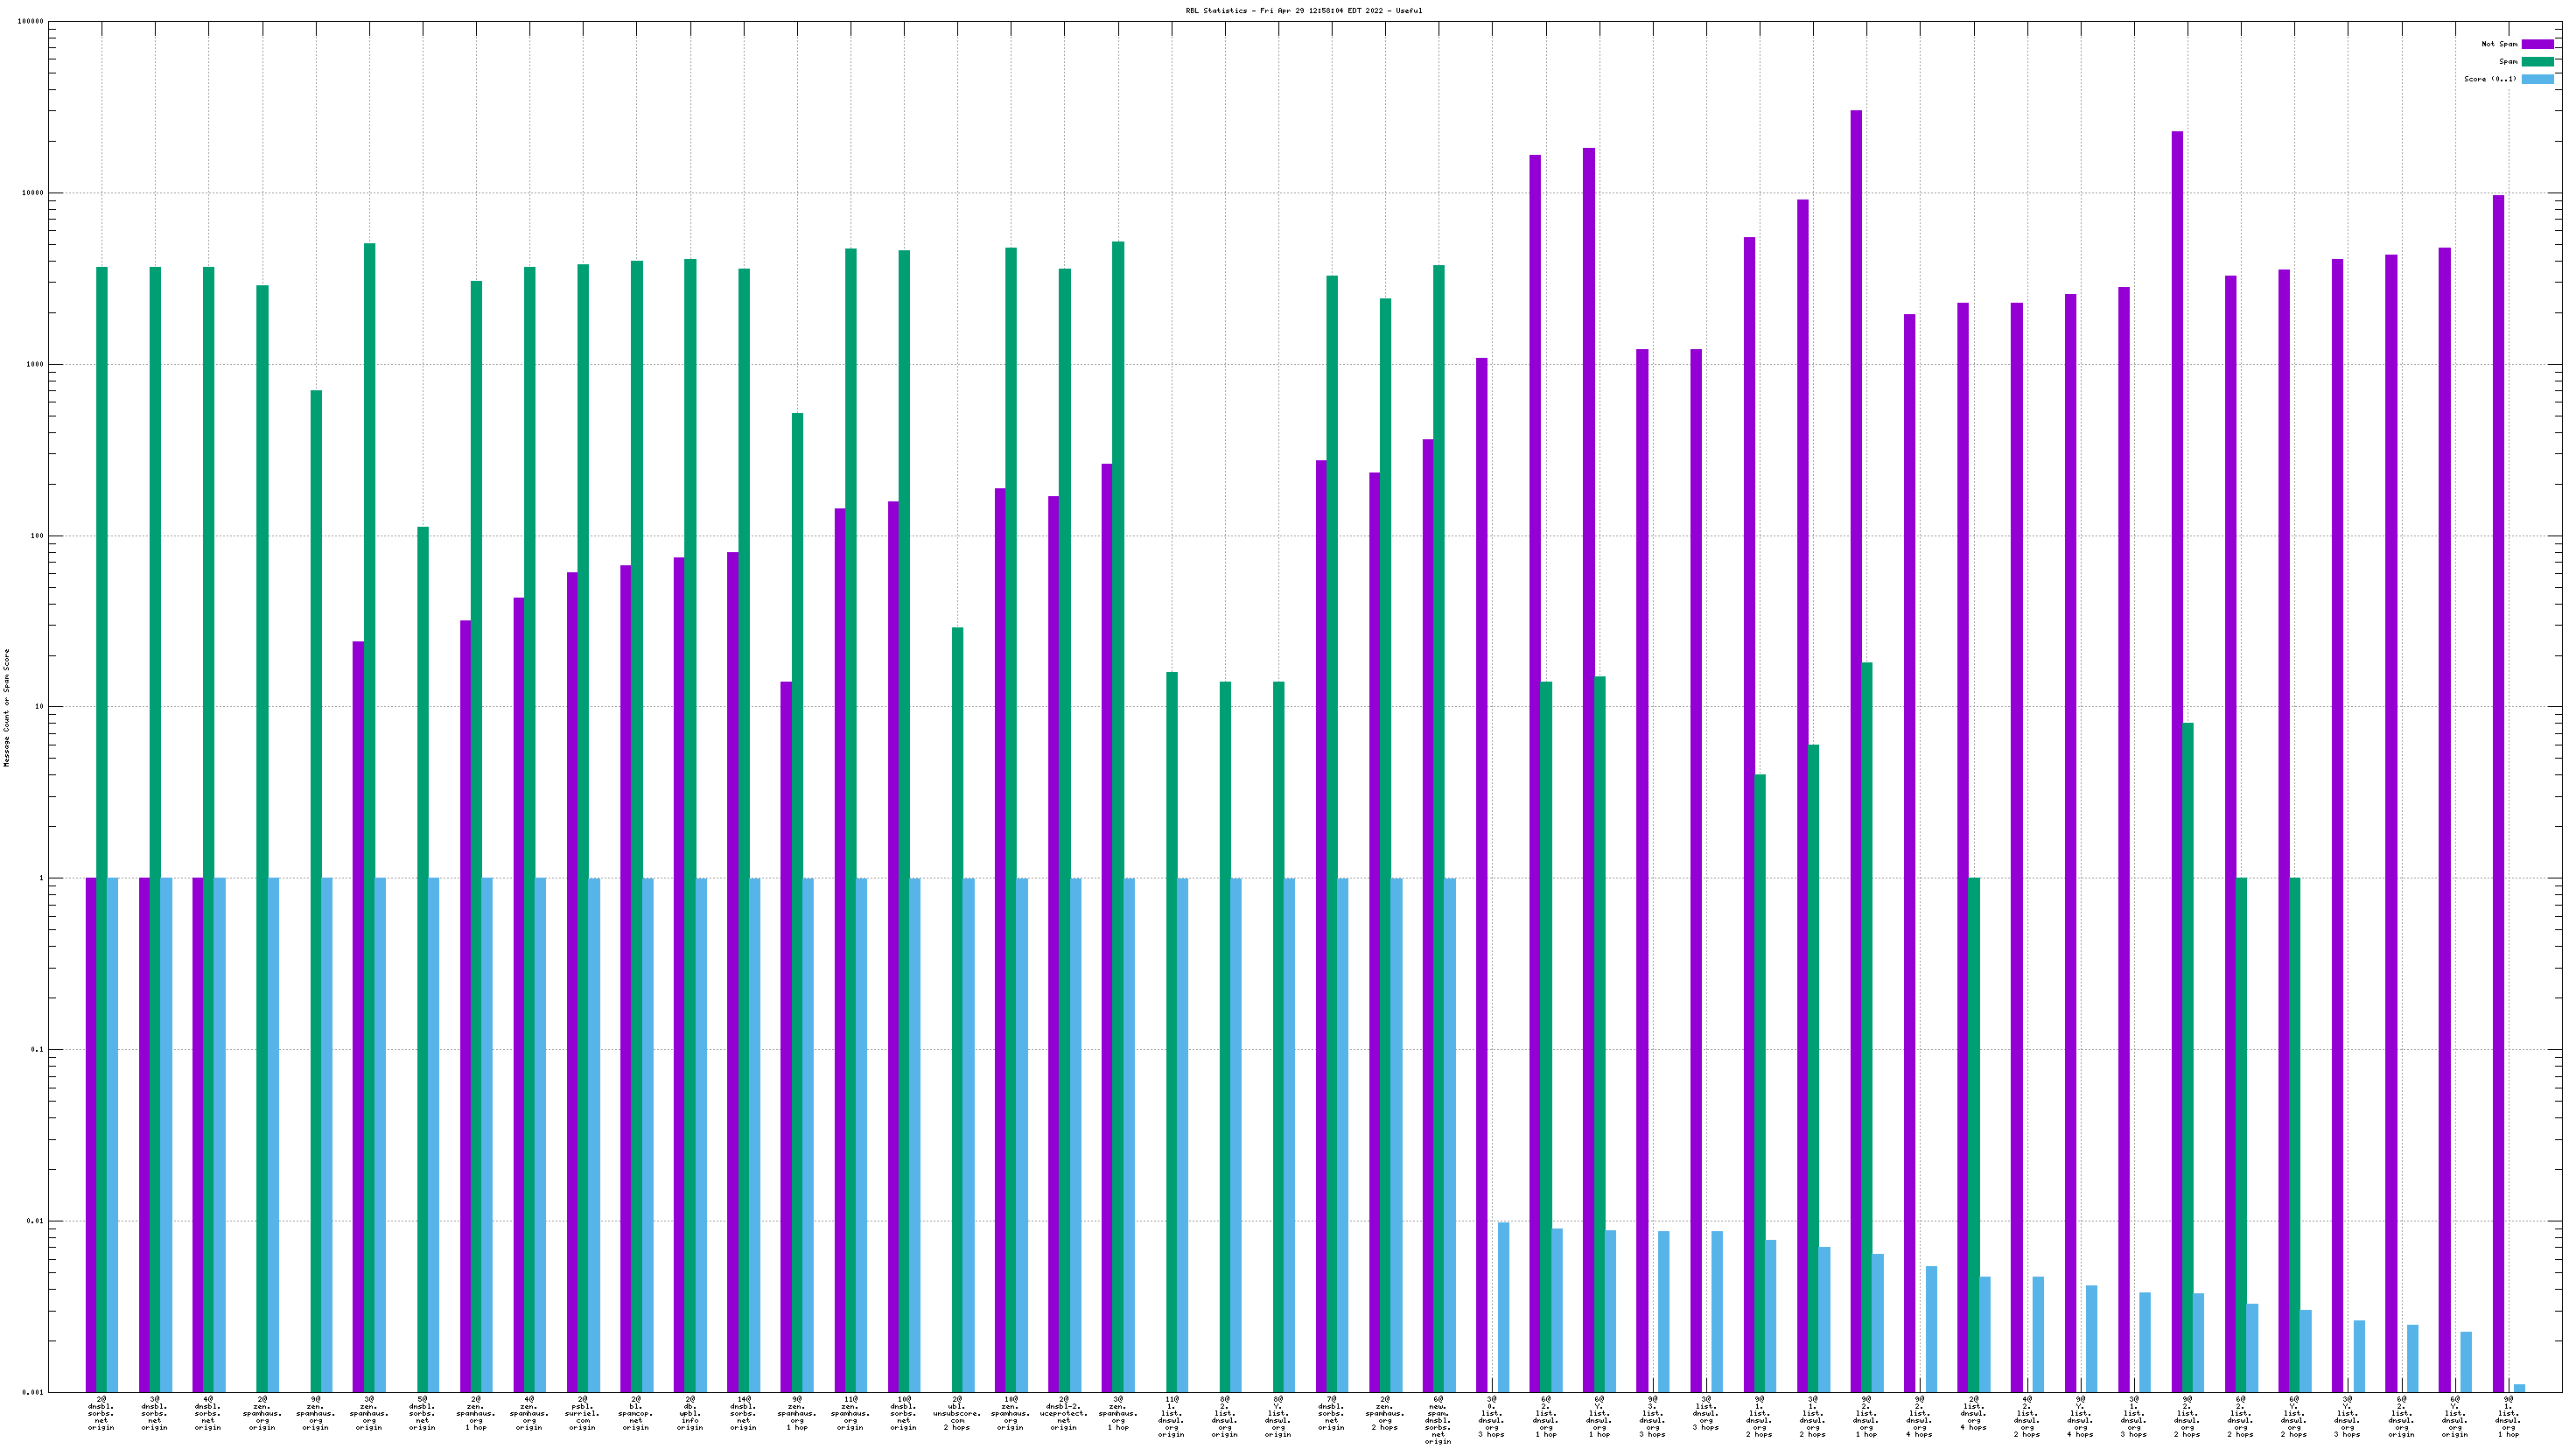Click the green Spam legend swatch
This screenshot has width=2576, height=1449.
(2537, 62)
